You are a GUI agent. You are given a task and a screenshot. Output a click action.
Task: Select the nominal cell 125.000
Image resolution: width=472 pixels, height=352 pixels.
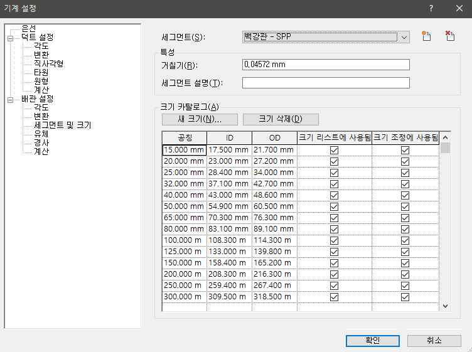point(185,252)
